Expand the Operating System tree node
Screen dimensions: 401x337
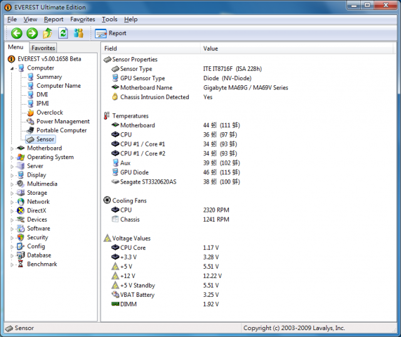(12, 157)
